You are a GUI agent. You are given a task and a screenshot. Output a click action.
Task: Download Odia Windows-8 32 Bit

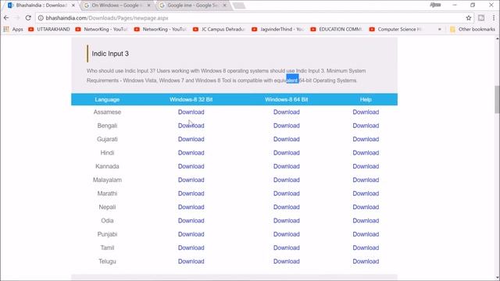point(191,220)
